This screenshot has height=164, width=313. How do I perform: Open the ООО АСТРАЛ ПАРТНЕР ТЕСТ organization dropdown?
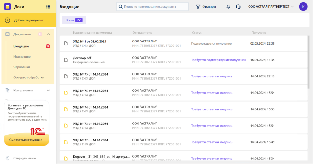click(x=271, y=7)
